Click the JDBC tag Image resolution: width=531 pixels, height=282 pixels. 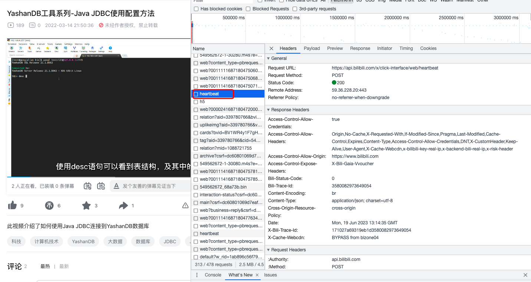pyautogui.click(x=170, y=242)
